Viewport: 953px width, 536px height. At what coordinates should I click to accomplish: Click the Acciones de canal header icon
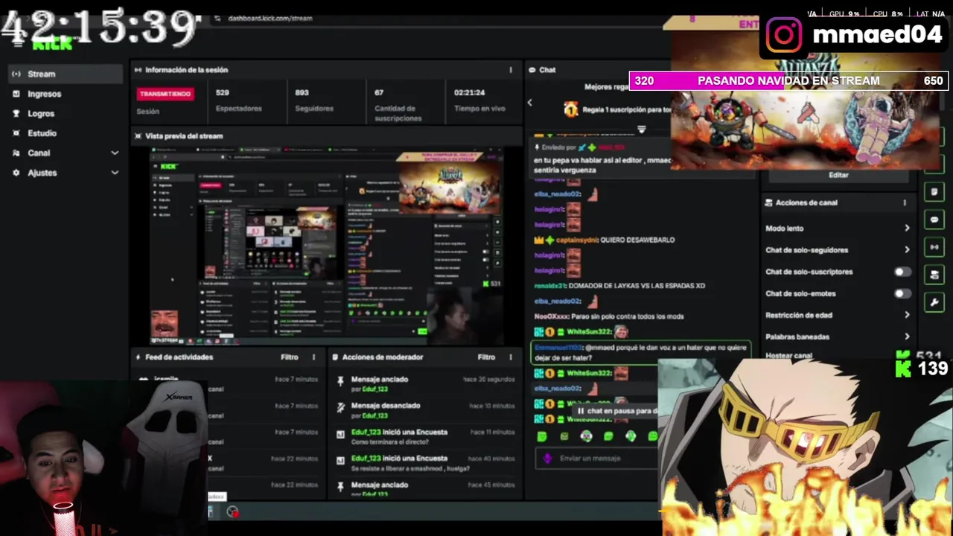point(768,202)
